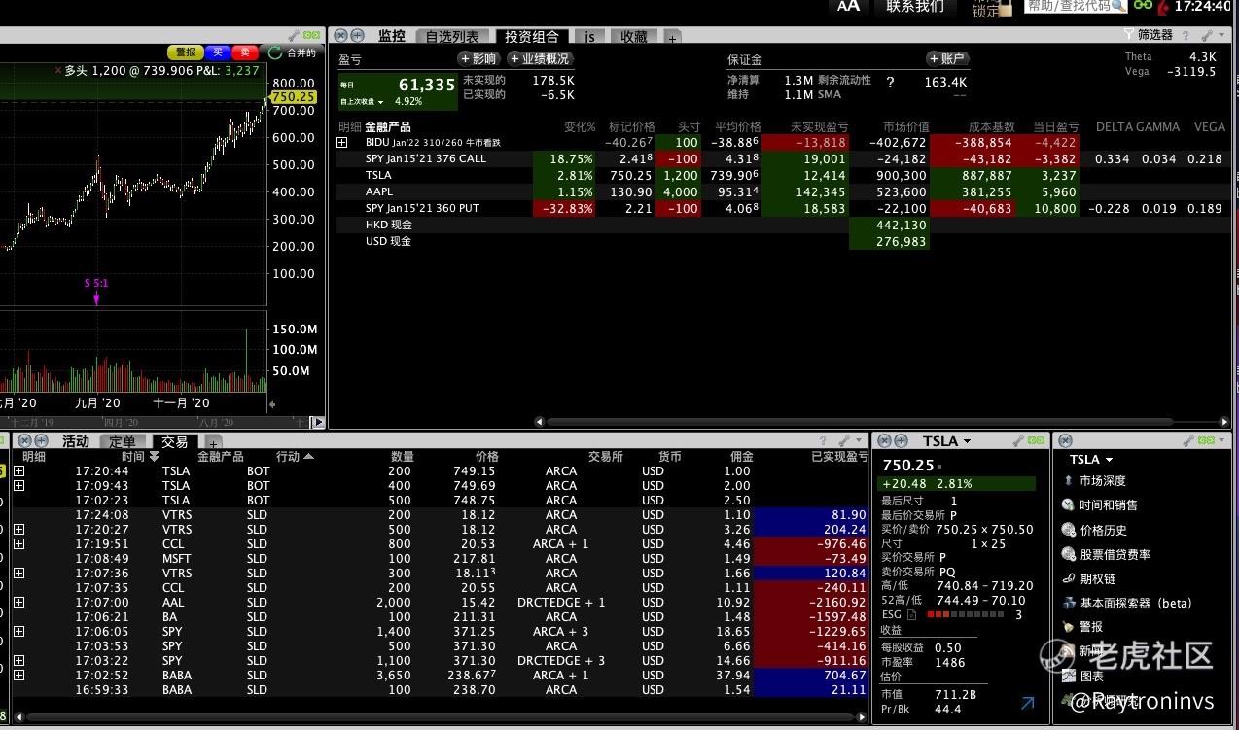
Task: Click the ESG document icon
Action: pyautogui.click(x=911, y=615)
